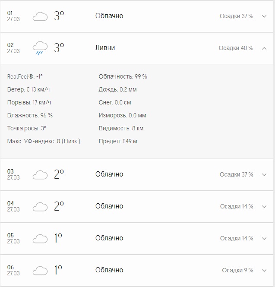Click the RealFeel® -1° value
This screenshot has width=275, height=287.
coord(25,76)
